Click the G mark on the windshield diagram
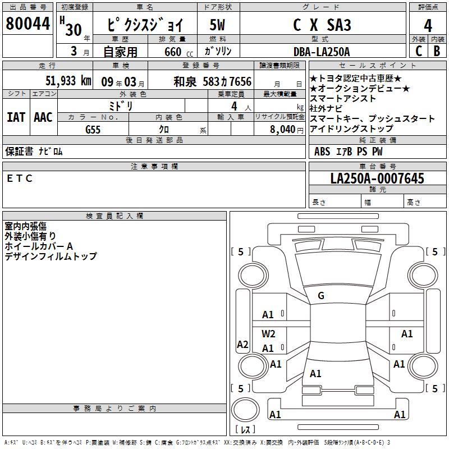This screenshot has height=449, width=449. (321, 296)
